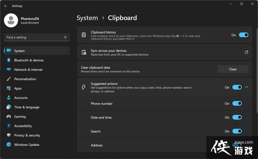Click the Suggested actions lightning icon

[84, 87]
